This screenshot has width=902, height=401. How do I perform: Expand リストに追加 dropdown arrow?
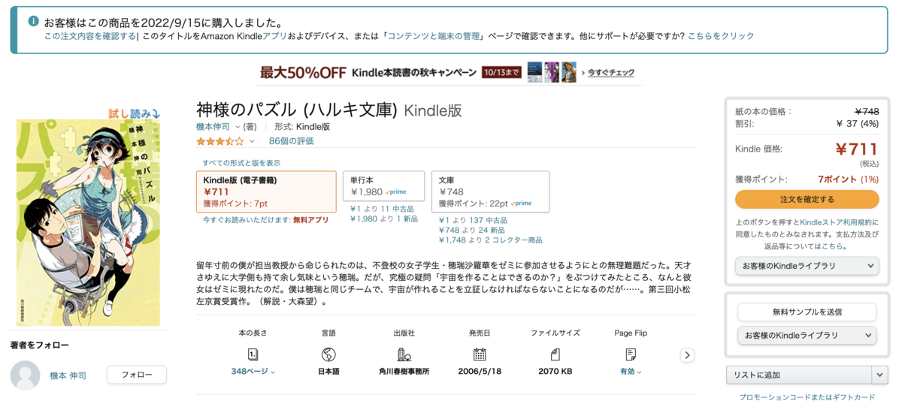pyautogui.click(x=879, y=375)
